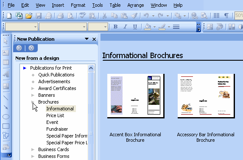Image resolution: width=243 pixels, height=160 pixels.
Task: Open the Redo history dropdown arrow
Action: [x=168, y=16]
